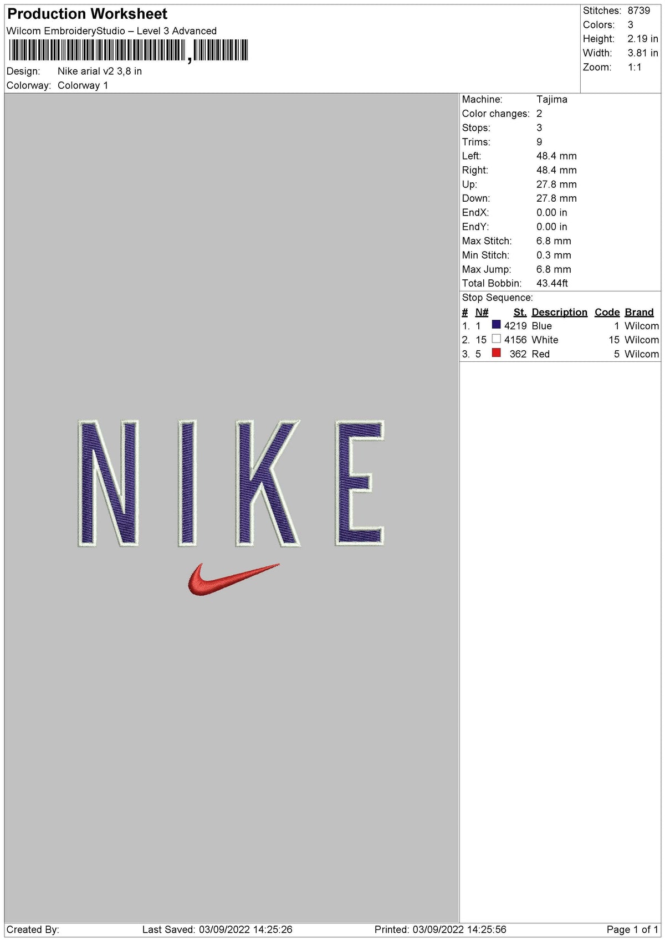This screenshot has height=941, width=665.
Task: Click stitch count 4156 in White row
Action: [x=515, y=340]
